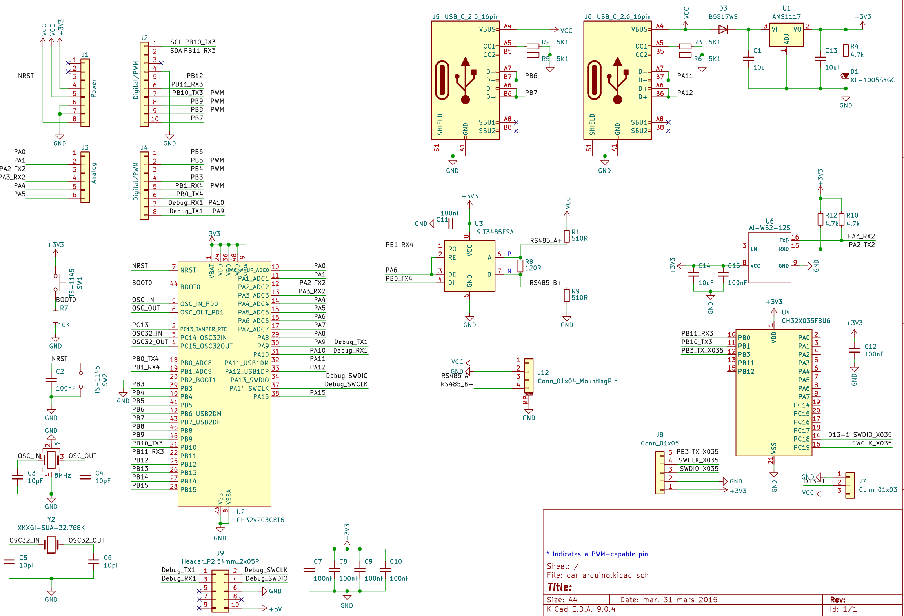
Task: Click the R3 5K1 resistor on J6
Action: [x=685, y=46]
